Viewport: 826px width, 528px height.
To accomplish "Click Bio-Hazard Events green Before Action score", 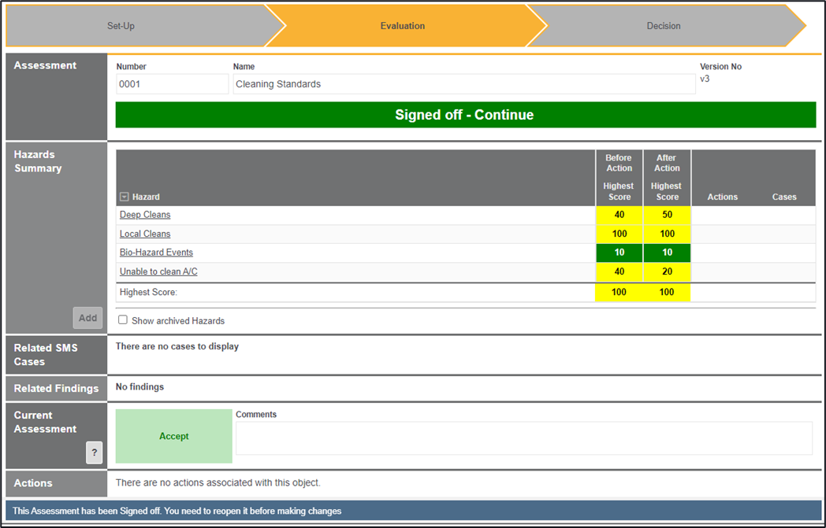I will 619,253.
